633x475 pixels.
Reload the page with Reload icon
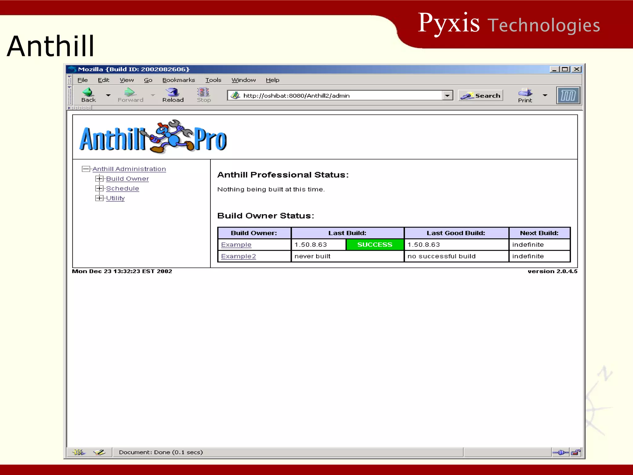pos(172,92)
